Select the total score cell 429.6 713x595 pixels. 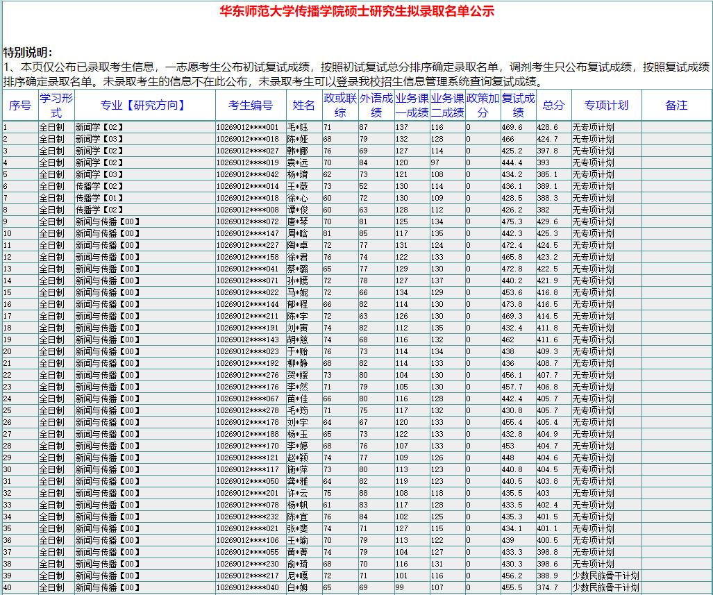point(547,221)
